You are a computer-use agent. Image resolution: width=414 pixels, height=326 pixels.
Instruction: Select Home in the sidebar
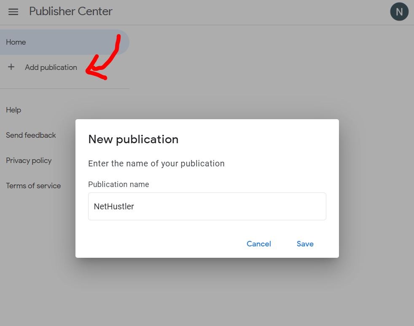[16, 42]
